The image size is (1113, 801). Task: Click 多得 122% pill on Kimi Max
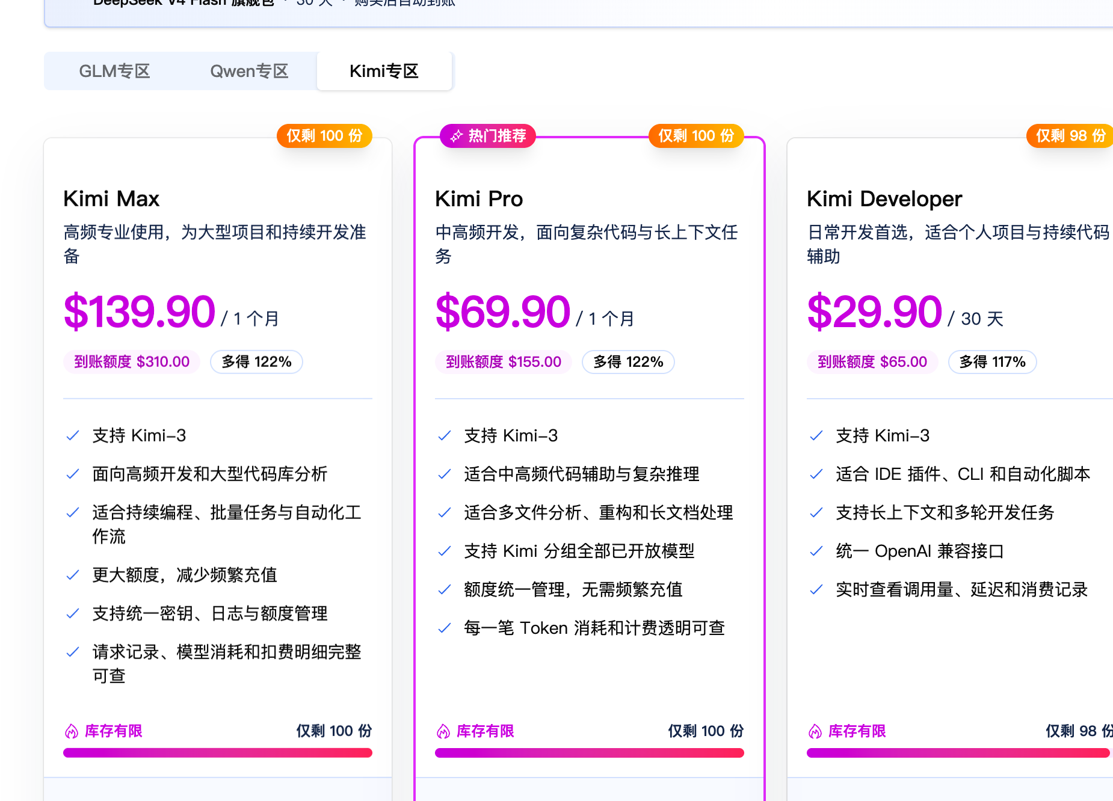click(x=256, y=362)
